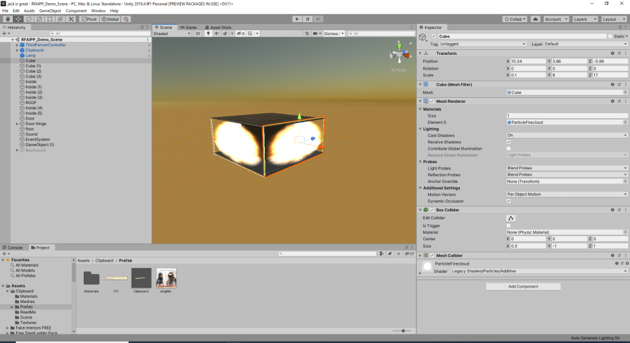Screen dimensions: 630x343
Task: Click the cloud services icon
Action: 535,19
